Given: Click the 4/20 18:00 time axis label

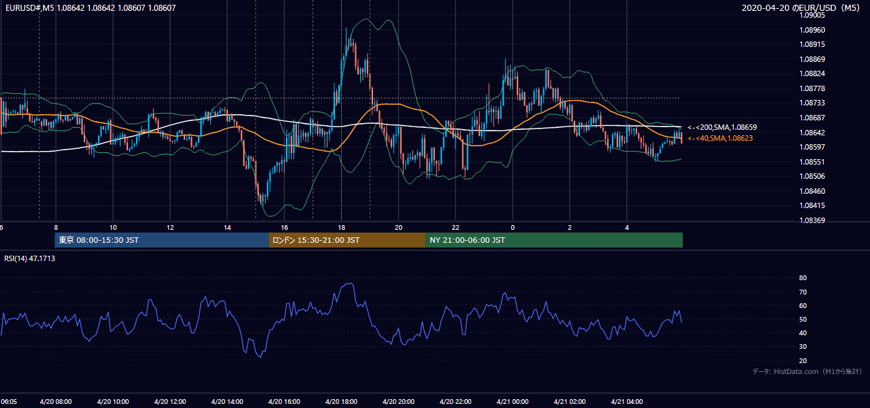Looking at the screenshot, I should coord(341,402).
